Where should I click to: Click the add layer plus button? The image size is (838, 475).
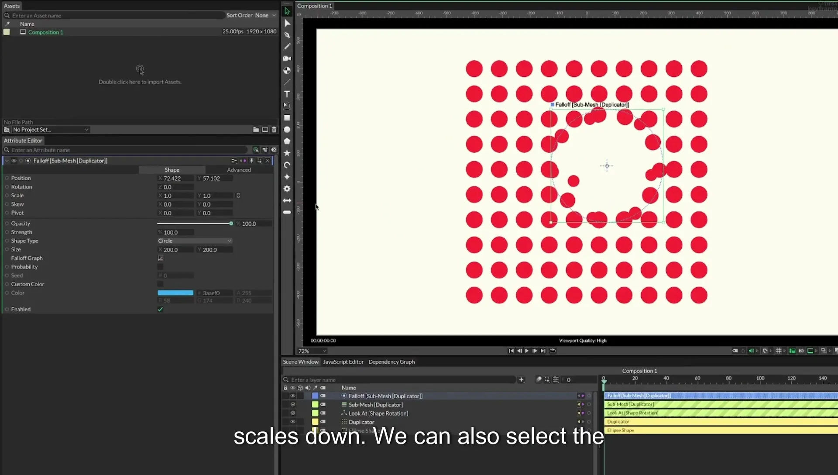pyautogui.click(x=521, y=380)
